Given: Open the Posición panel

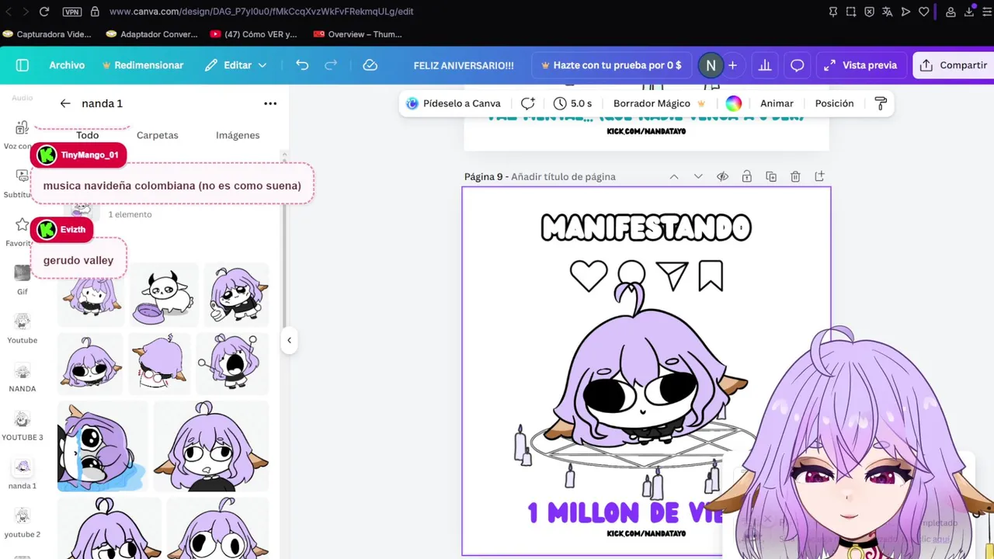Looking at the screenshot, I should tap(834, 103).
